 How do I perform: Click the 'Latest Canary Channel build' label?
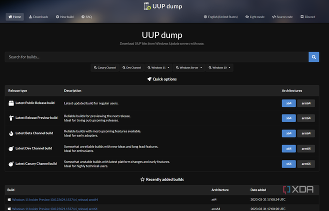[36, 164]
